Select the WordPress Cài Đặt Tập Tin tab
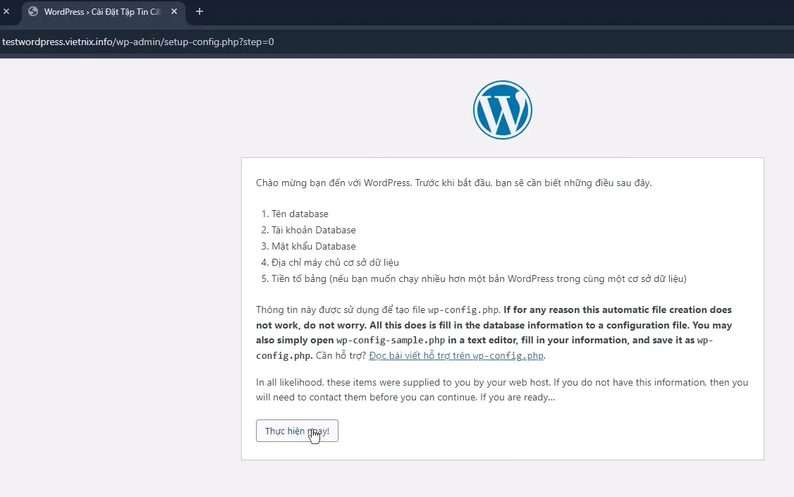Viewport: 794px width, 497px height. pos(99,12)
